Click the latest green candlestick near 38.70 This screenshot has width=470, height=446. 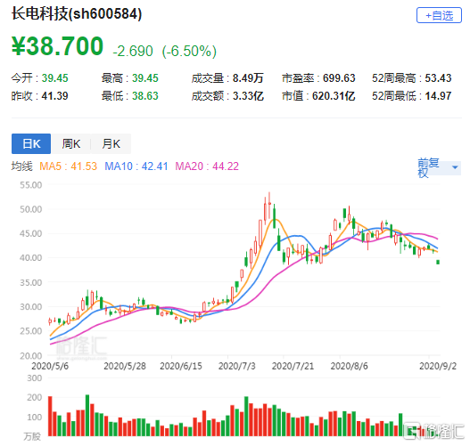pos(438,262)
